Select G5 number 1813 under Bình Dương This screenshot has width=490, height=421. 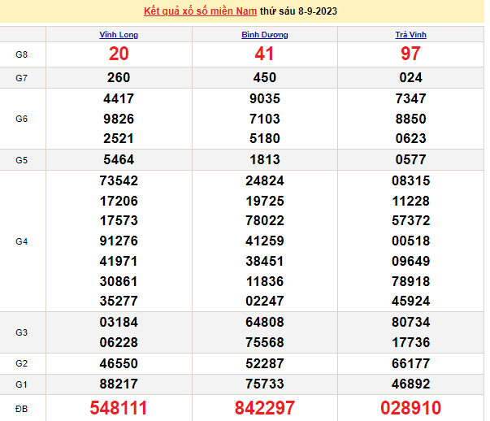[265, 160]
